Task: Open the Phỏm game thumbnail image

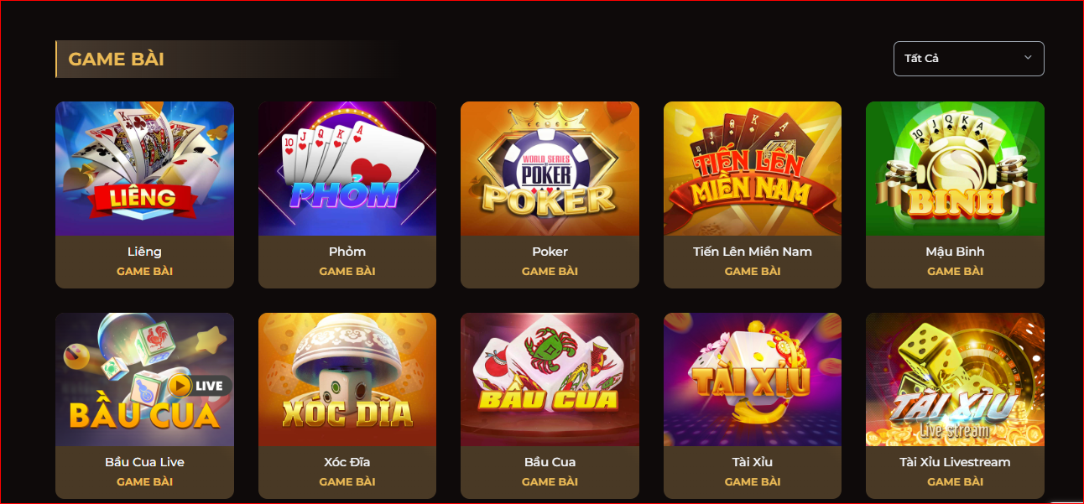Action: [347, 169]
